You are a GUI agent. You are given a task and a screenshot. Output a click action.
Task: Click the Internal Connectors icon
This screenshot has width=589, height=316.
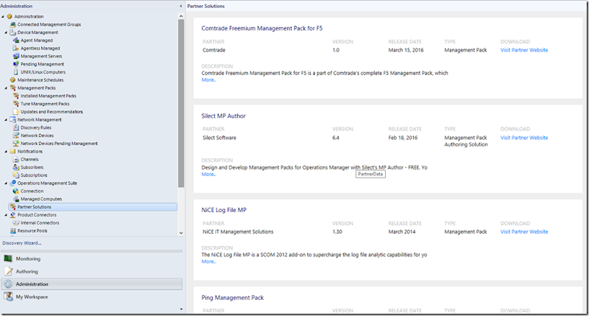15,222
